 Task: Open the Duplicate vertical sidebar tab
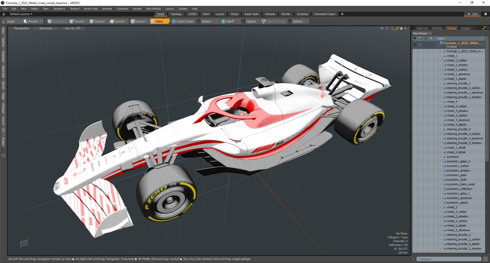[x=3, y=56]
